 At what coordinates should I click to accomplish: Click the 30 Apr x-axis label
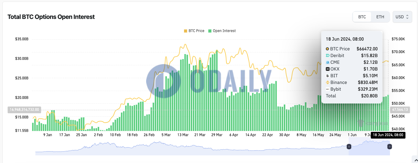pos(284,135)
